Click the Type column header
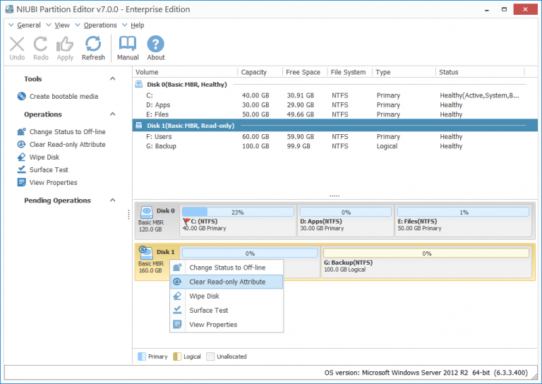This screenshot has width=542, height=384. point(404,72)
